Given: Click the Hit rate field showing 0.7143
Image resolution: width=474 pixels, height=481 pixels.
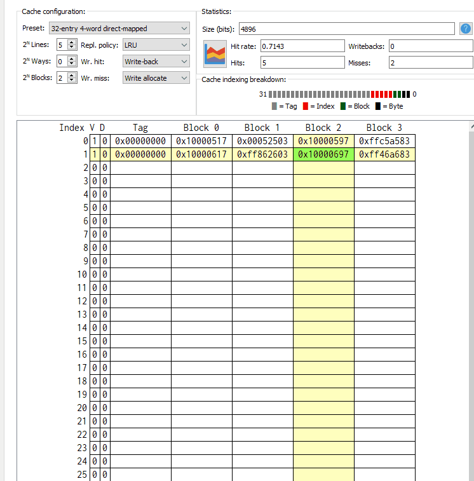Looking at the screenshot, I should pos(302,46).
